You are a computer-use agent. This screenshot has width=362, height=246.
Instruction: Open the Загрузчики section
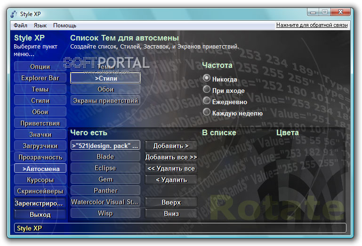tap(40, 146)
